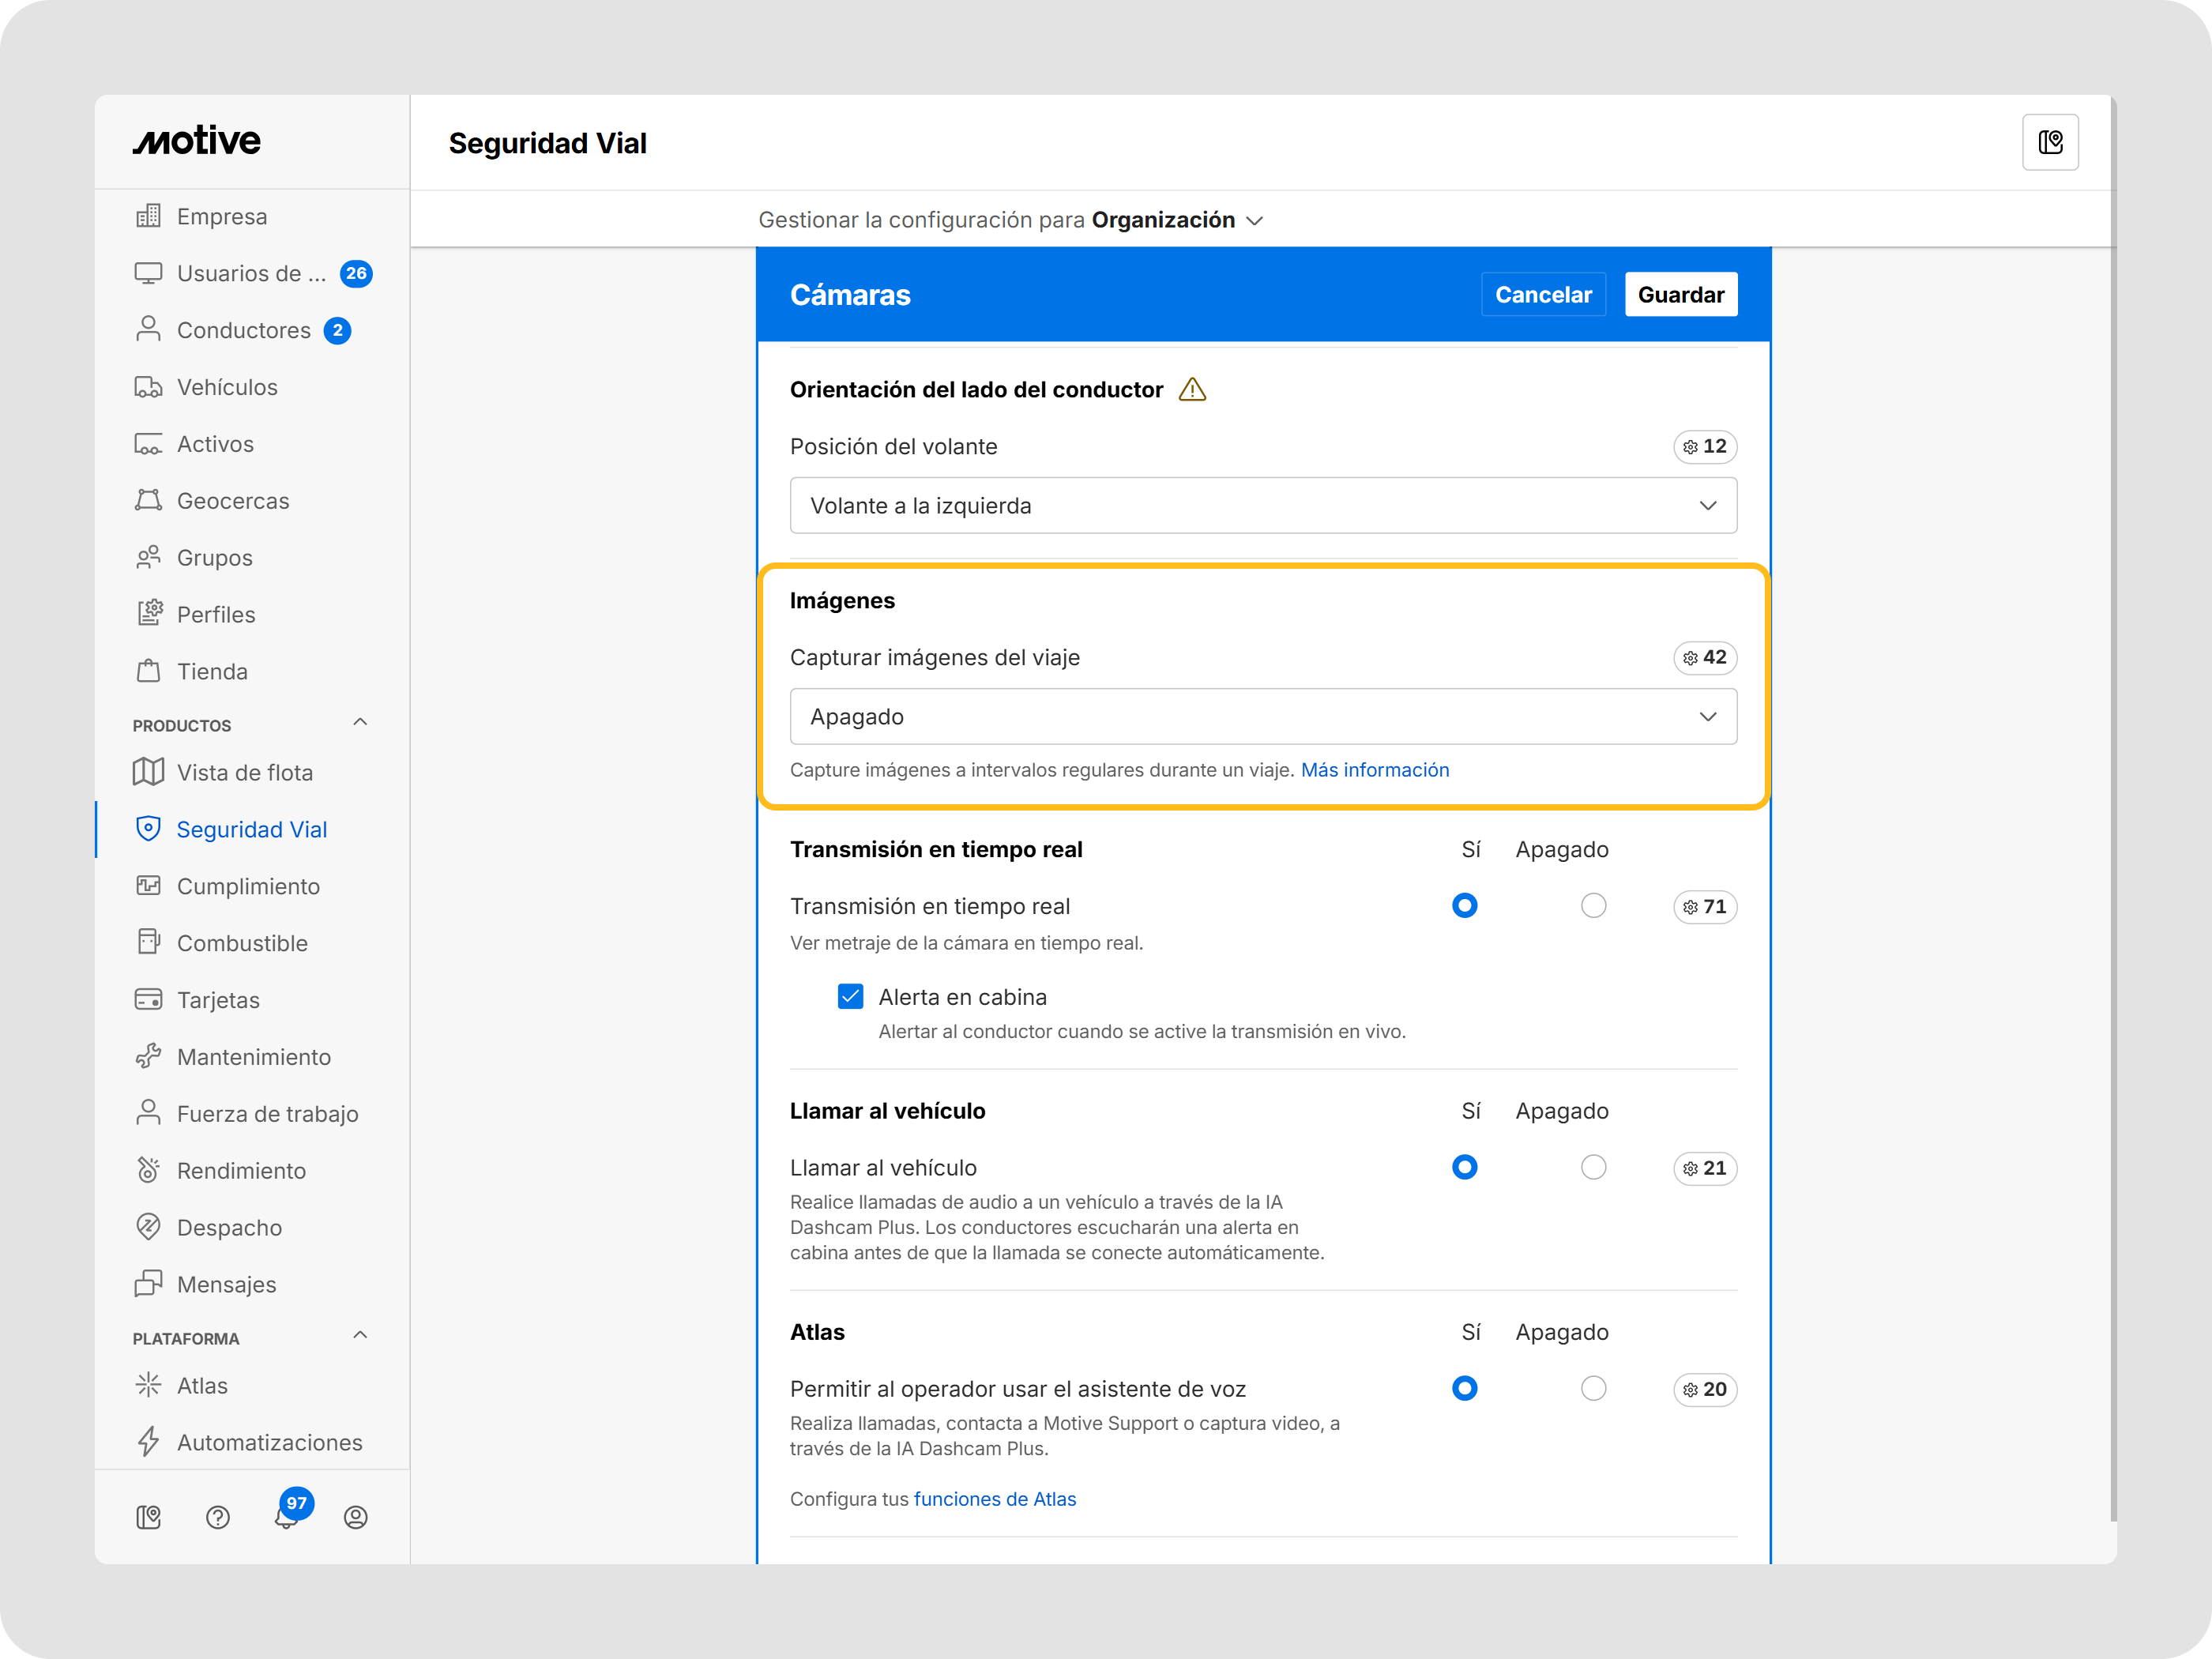
Task: Open overrides badge 21 for Llamar al vehículo
Action: [1704, 1168]
